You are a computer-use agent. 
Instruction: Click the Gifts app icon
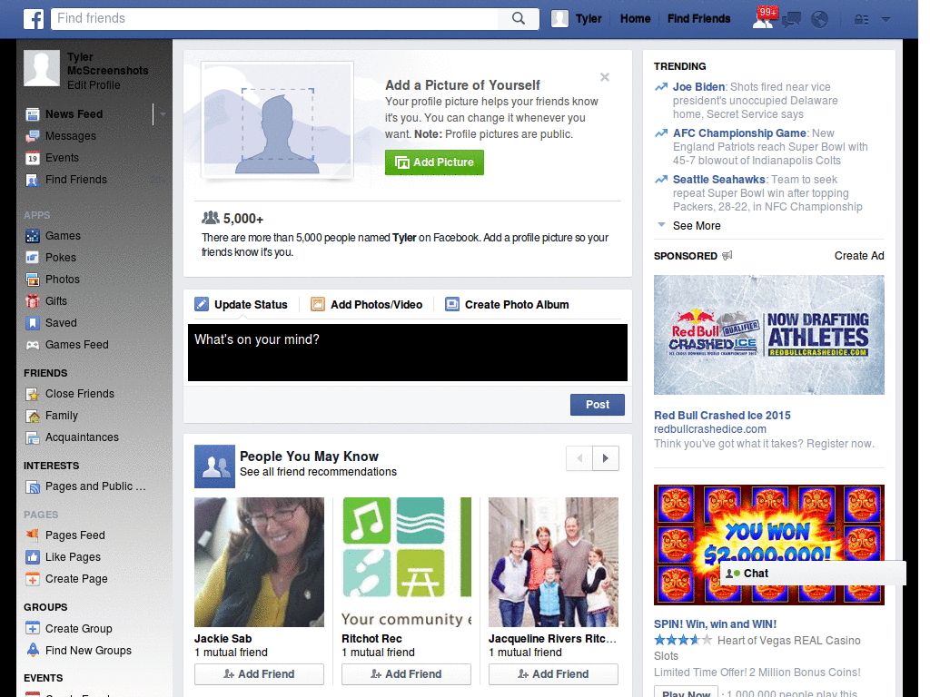point(33,301)
